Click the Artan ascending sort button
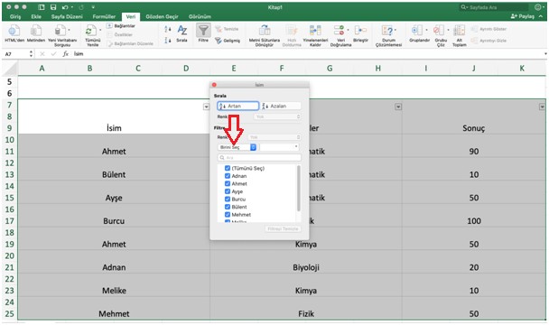This screenshot has width=549, height=325. pyautogui.click(x=237, y=106)
